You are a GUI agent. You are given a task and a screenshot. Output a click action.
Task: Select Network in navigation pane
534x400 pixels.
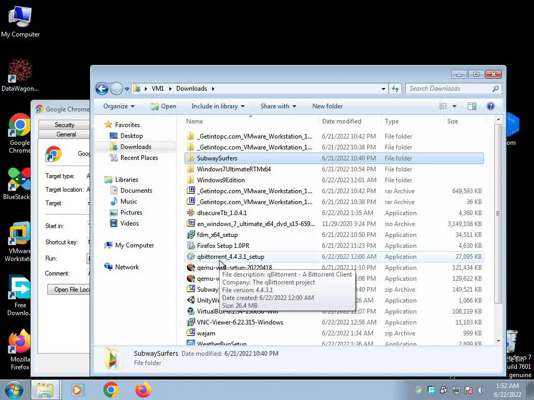(127, 267)
